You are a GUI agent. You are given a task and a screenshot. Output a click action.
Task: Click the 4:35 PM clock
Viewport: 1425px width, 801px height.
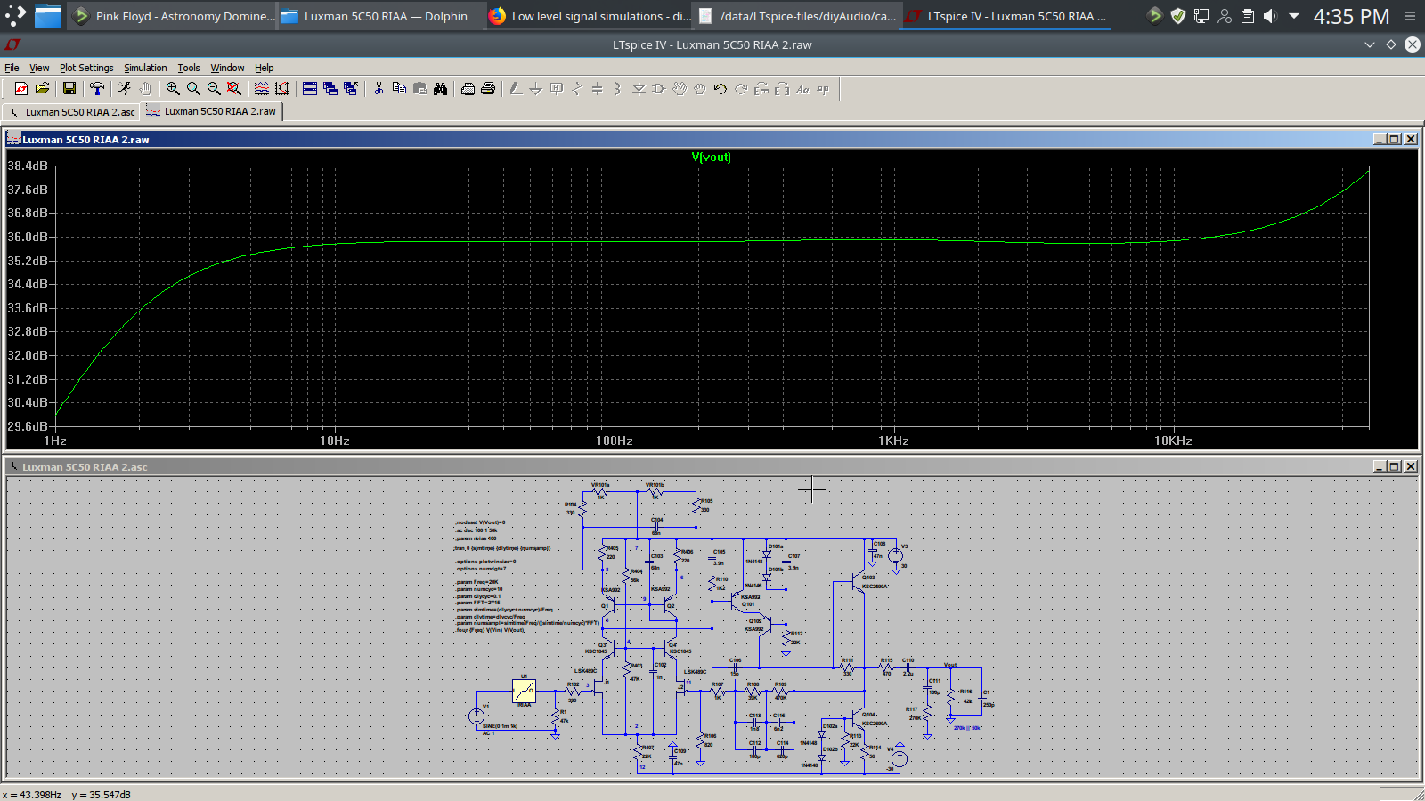[x=1351, y=17]
